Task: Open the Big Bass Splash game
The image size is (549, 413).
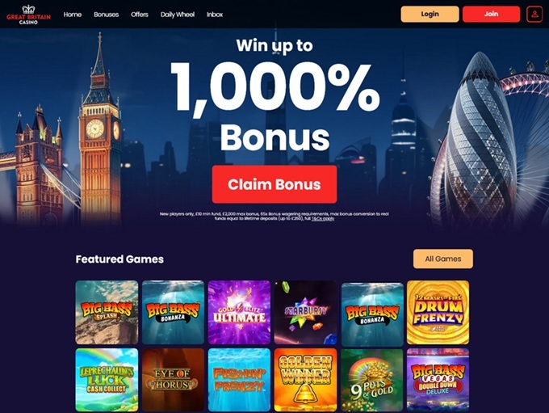Action: click(107, 312)
